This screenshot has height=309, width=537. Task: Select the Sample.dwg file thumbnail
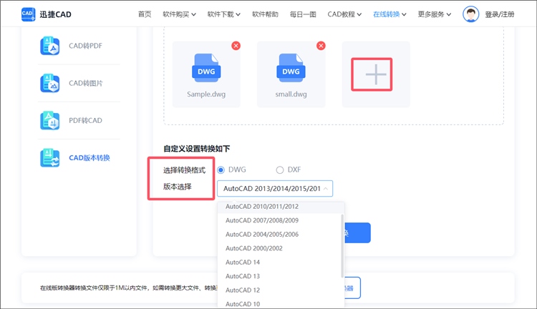(x=206, y=72)
